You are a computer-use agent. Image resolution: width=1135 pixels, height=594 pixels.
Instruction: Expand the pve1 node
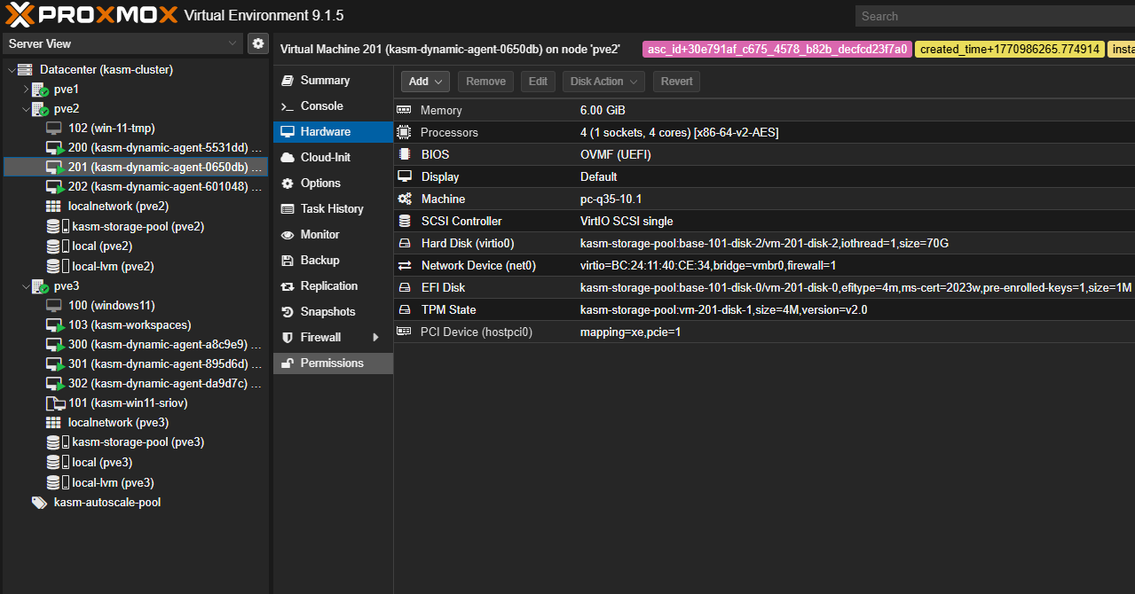[x=26, y=90]
